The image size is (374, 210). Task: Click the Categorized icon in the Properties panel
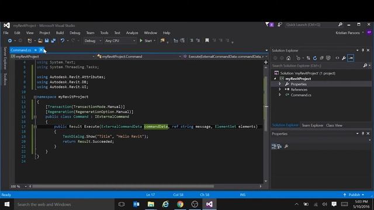click(274, 146)
